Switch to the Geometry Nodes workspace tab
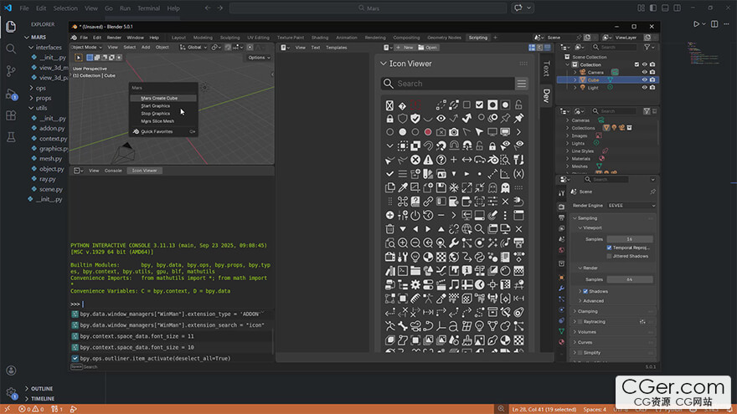Screen dimensions: 737x414 click(x=443, y=38)
